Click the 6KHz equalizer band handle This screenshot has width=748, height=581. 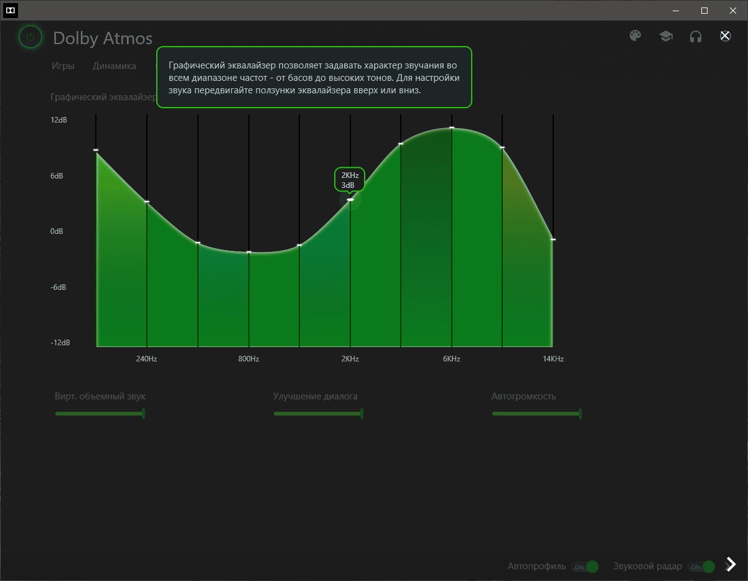pos(452,128)
